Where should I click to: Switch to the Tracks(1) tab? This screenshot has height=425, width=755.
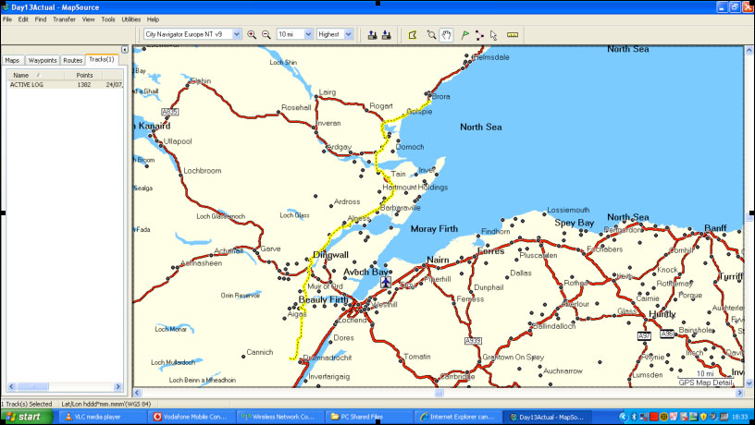102,60
